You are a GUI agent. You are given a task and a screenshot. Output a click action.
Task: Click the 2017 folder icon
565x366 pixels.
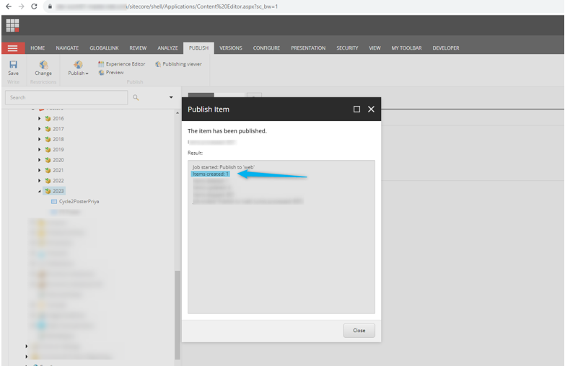[x=48, y=129]
